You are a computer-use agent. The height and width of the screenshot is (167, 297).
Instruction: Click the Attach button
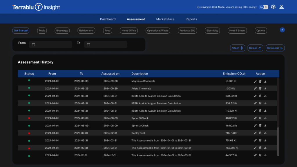point(238,48)
